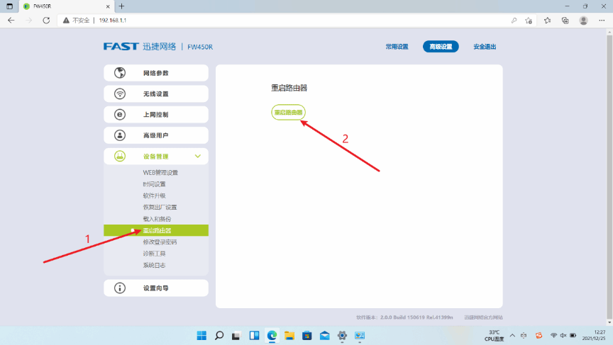Click the globe icon for 网络参数

coord(120,73)
